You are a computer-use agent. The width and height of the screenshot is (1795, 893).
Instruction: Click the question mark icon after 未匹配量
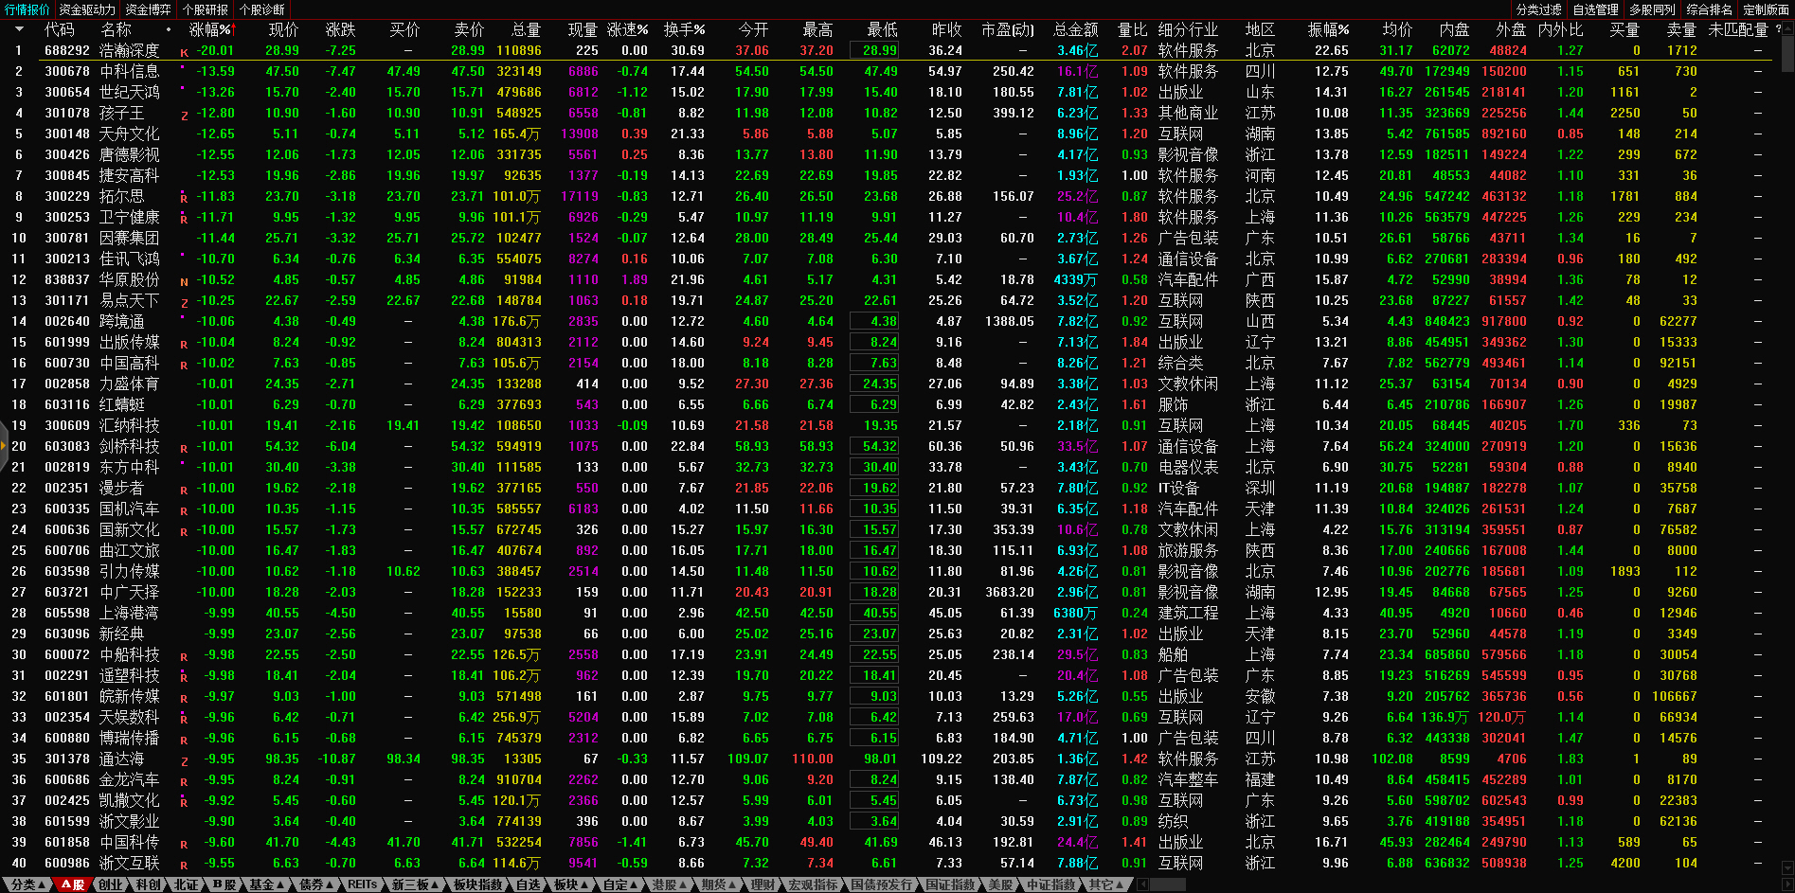tap(1778, 29)
